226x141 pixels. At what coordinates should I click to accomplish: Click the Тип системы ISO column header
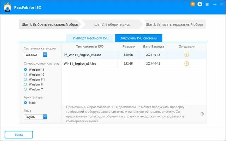[90, 46]
